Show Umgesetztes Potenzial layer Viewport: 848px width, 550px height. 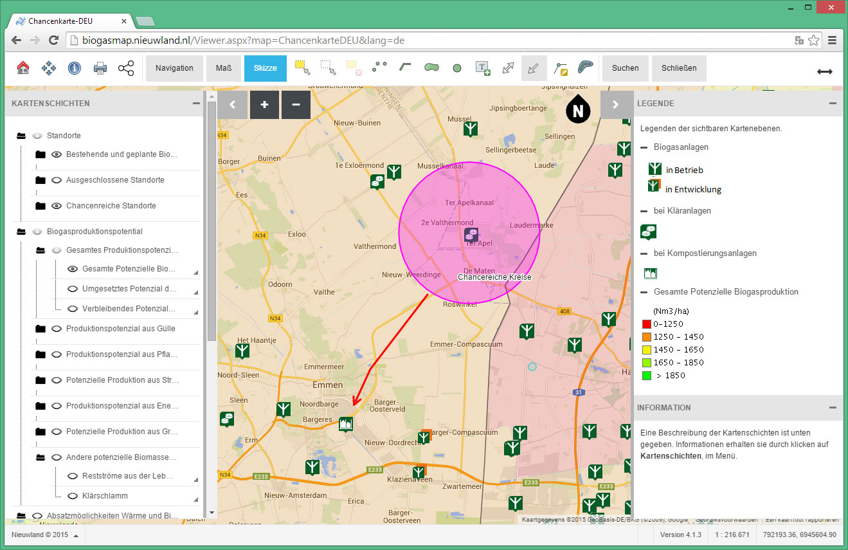tap(73, 289)
